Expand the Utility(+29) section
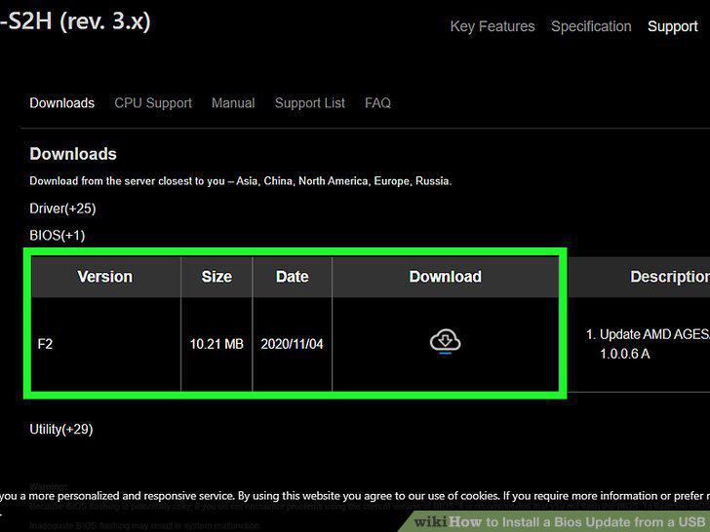710x532 pixels. (x=61, y=429)
